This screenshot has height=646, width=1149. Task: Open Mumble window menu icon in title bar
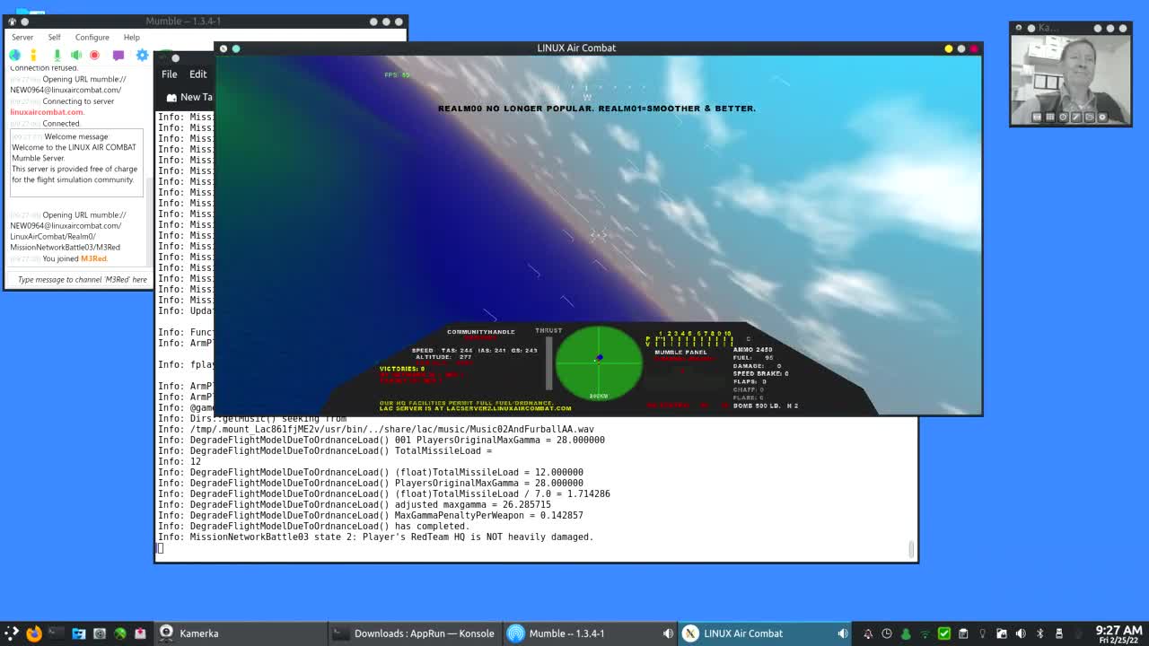click(13, 22)
